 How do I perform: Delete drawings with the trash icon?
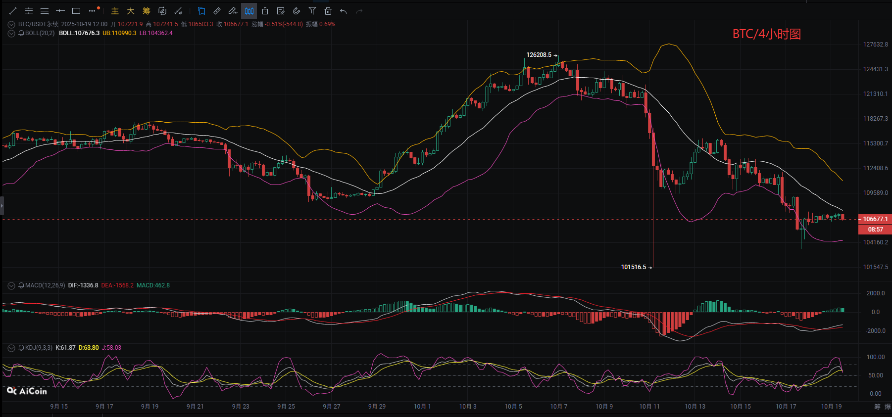click(x=328, y=11)
